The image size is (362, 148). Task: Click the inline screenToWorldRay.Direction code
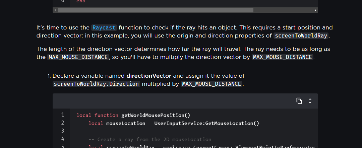96,84
